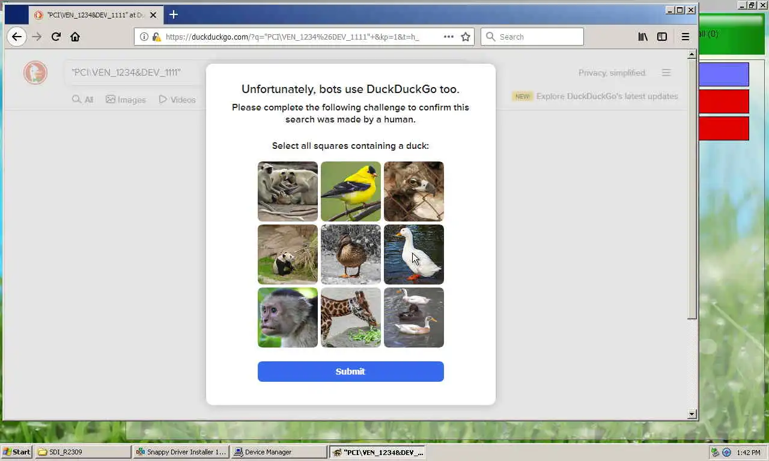Select the panda image square
This screenshot has width=769, height=461.
point(288,255)
